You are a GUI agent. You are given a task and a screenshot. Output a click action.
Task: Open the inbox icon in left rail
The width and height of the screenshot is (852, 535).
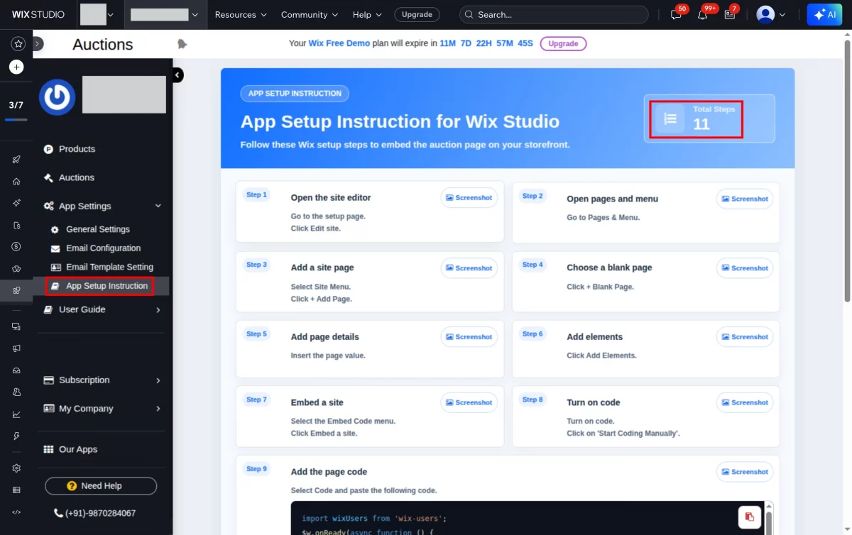coord(16,370)
